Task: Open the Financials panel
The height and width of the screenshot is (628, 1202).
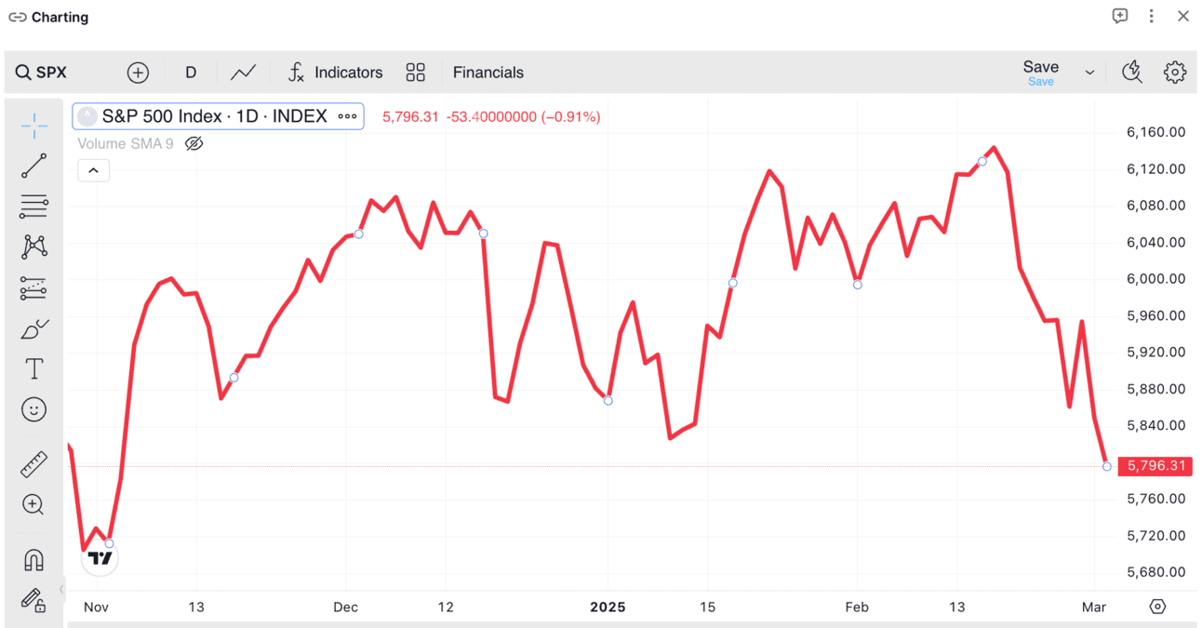Action: [x=488, y=73]
